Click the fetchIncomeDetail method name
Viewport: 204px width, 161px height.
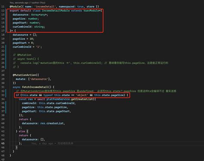point(35,87)
